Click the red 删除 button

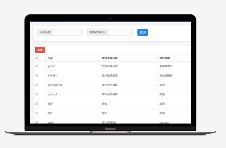coord(40,50)
